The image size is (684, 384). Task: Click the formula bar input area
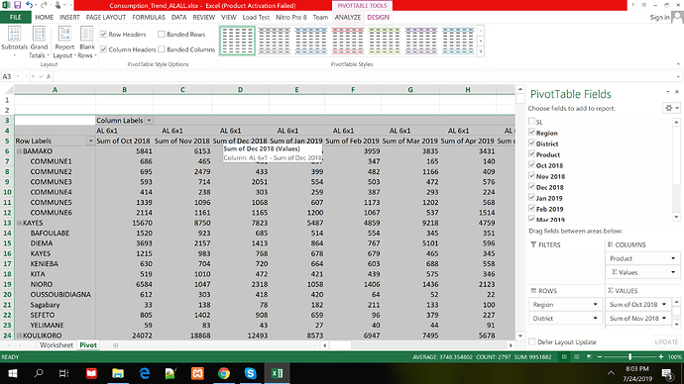point(364,76)
